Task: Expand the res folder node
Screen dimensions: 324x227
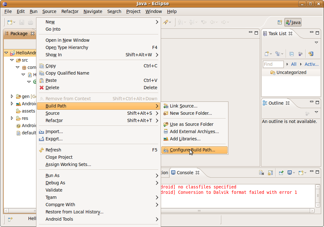Action: pyautogui.click(x=12, y=118)
